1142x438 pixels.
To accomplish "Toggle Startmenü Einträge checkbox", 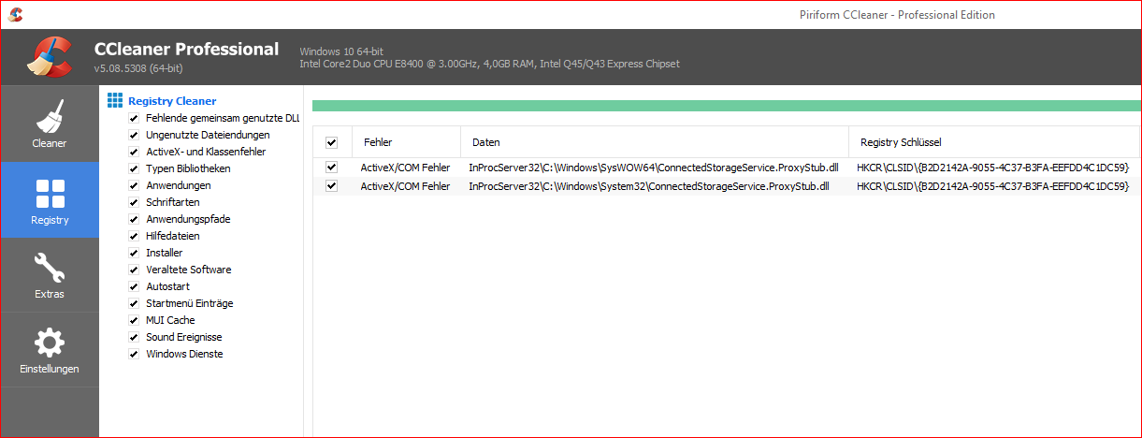I will pos(134,303).
